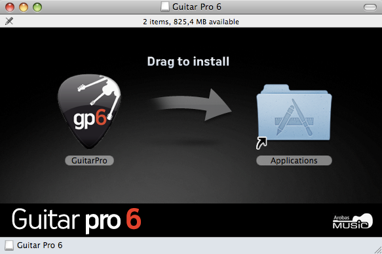Screen dimensions: 382x254
Task: Click the Applications label under the folder
Action: (294, 161)
